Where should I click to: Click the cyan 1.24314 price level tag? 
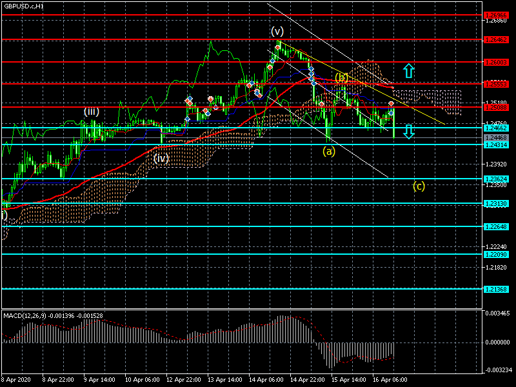(x=496, y=144)
